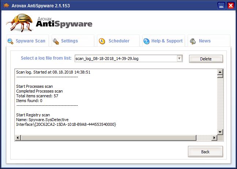
Task: Click the horizontal scrollbar thumb
Action: [108, 138]
